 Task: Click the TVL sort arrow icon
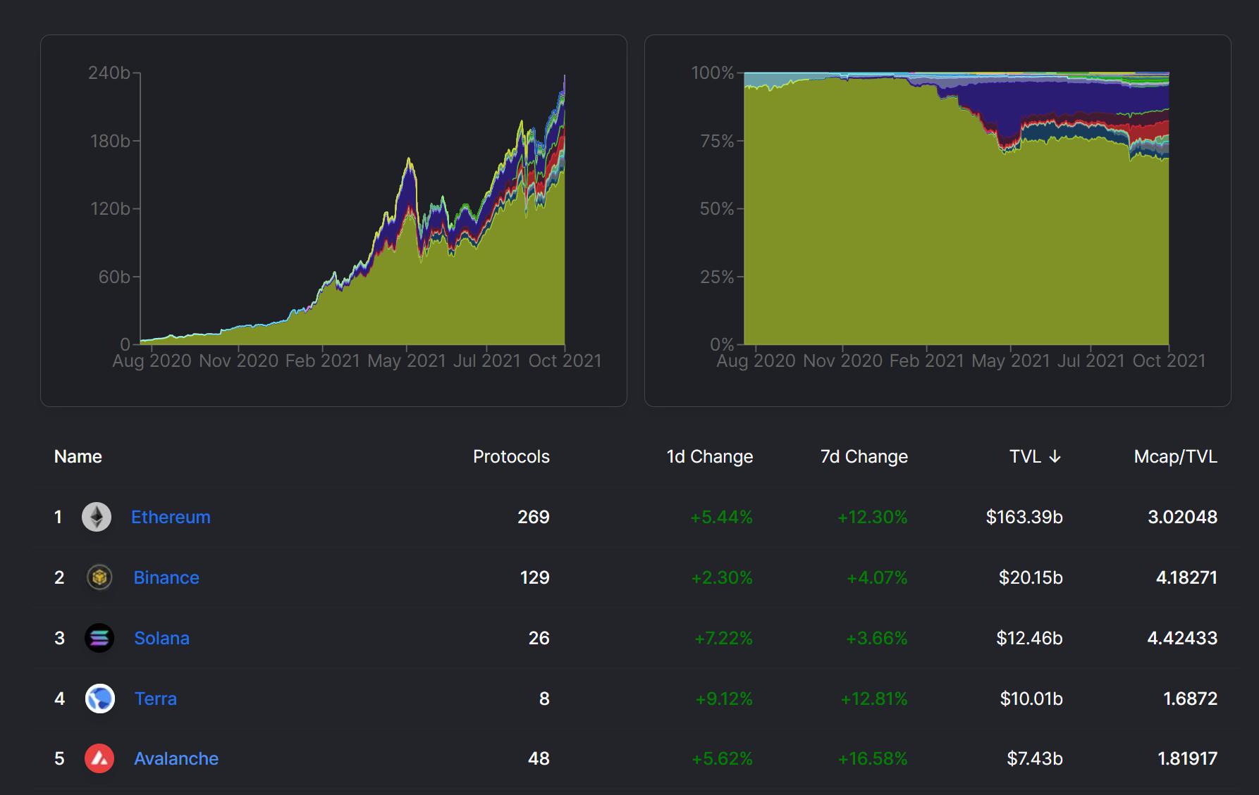coord(1055,457)
